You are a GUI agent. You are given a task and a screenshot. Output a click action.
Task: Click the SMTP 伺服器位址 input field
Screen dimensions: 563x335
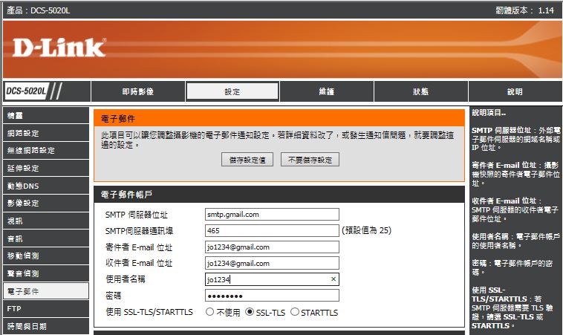[x=272, y=214]
